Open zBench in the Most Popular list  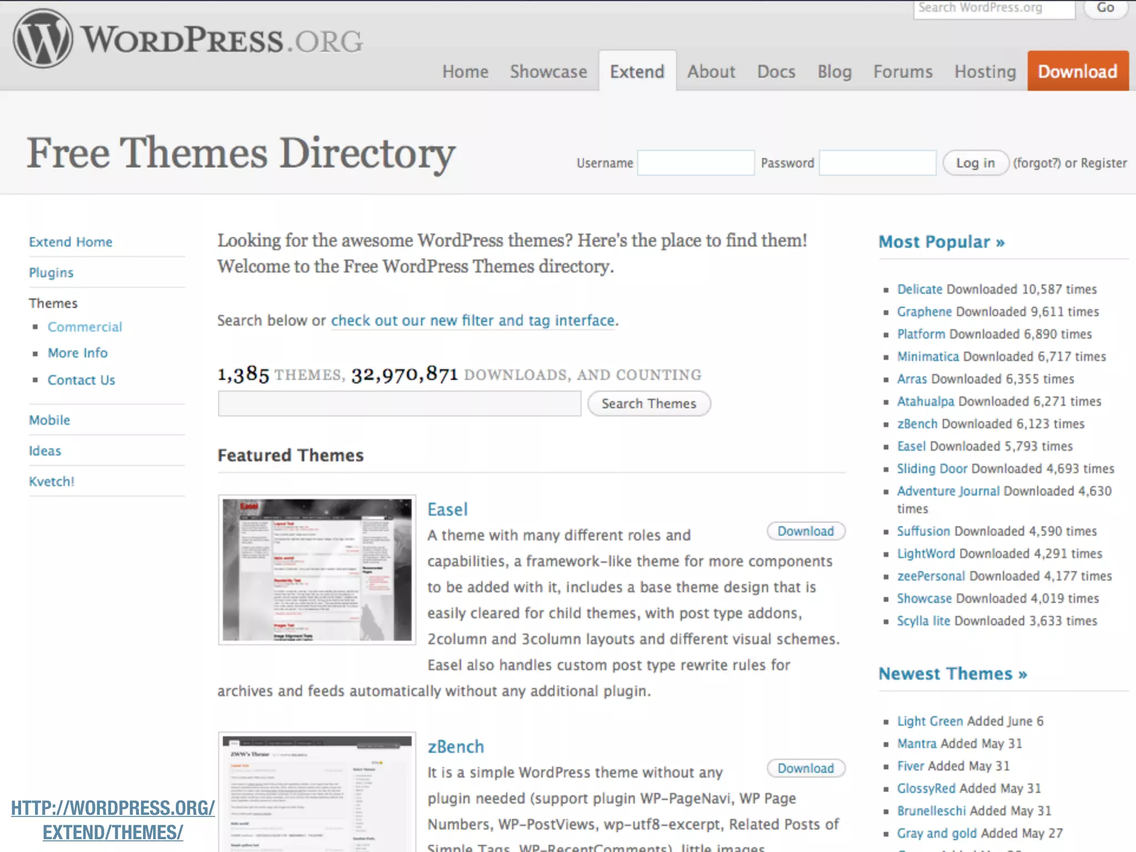click(x=917, y=424)
